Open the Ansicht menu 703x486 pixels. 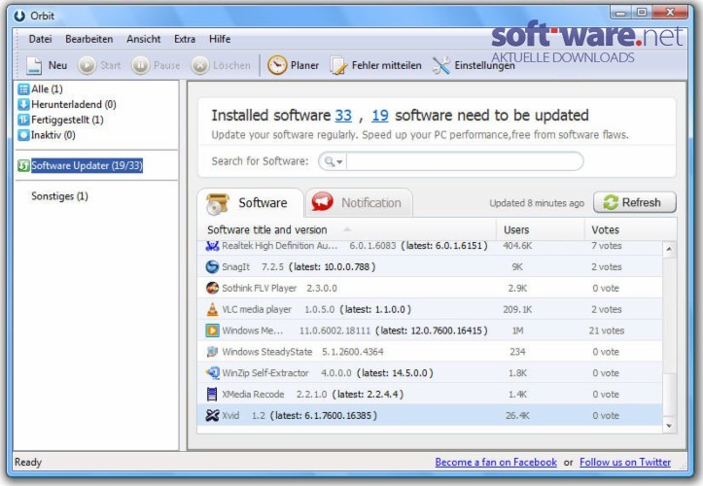click(x=144, y=39)
